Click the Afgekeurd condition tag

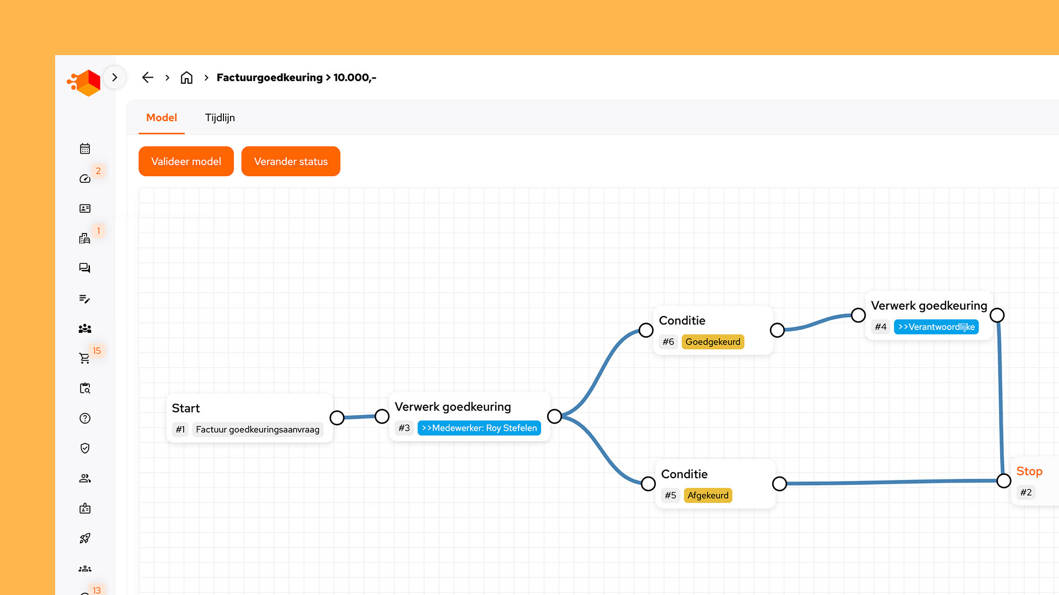coord(708,495)
